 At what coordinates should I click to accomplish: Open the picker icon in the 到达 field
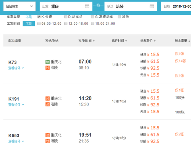(x=152, y=6)
